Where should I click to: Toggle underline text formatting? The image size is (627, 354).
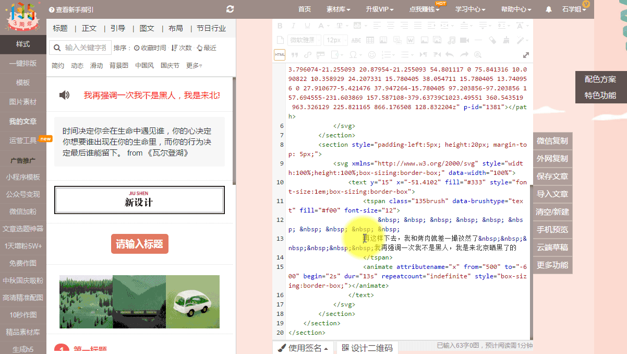point(307,26)
